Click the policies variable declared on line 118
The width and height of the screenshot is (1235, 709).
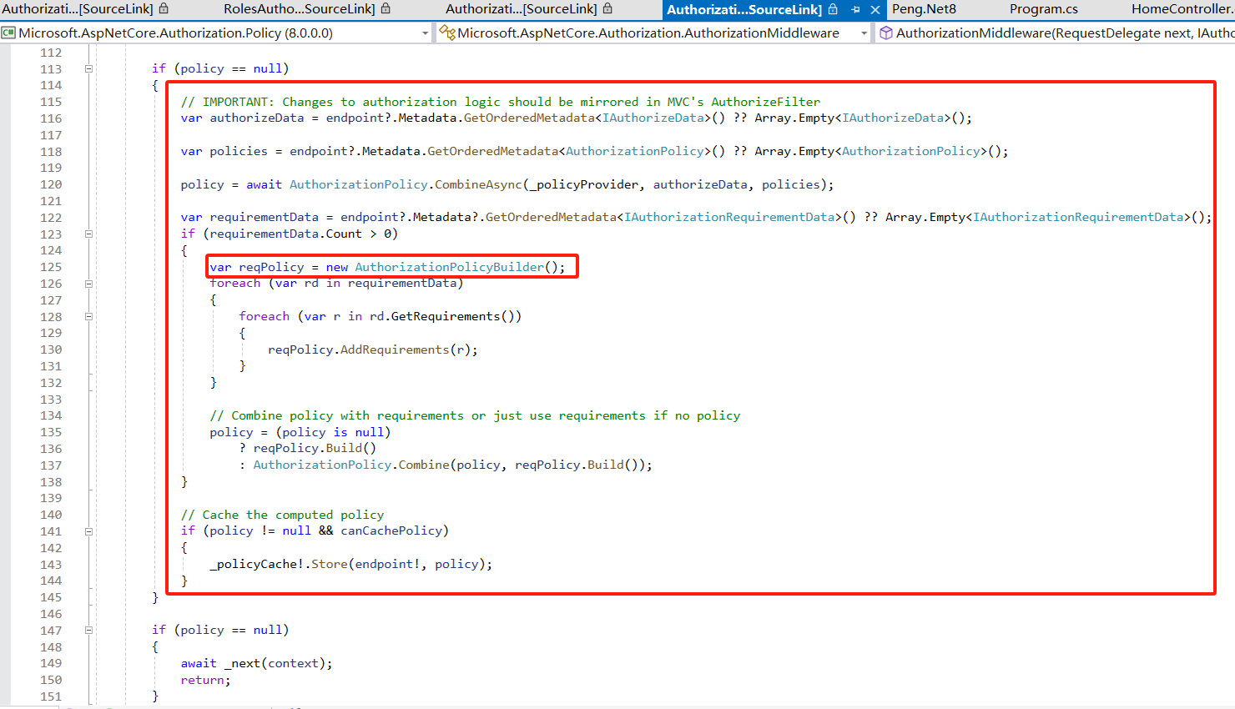click(239, 151)
